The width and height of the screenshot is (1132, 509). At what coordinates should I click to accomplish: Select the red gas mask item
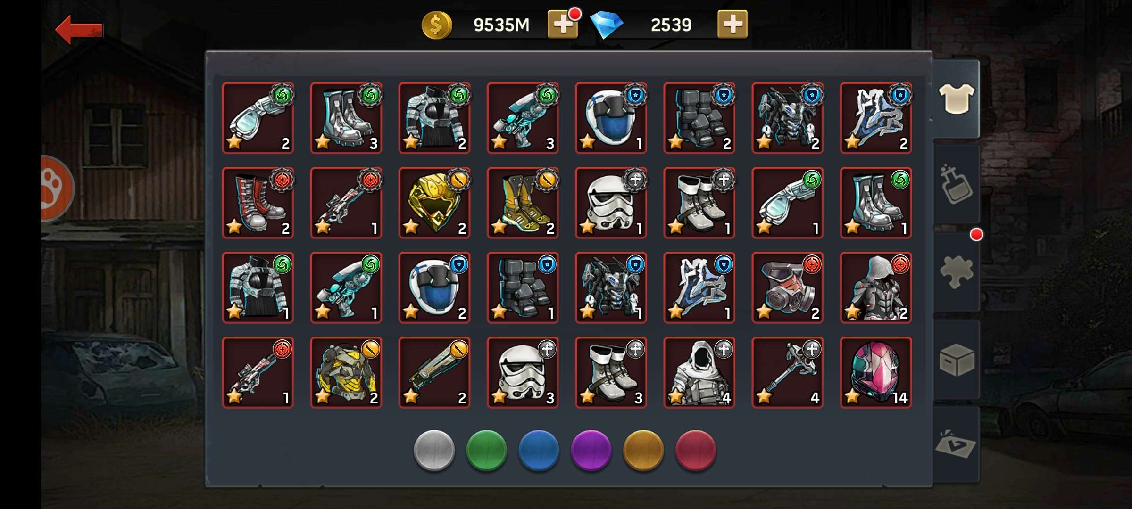click(788, 287)
